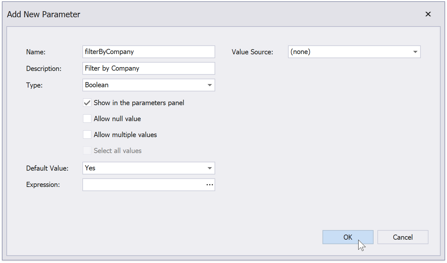Open the Expression editor ellipsis button
The width and height of the screenshot is (447, 263).
[209, 185]
